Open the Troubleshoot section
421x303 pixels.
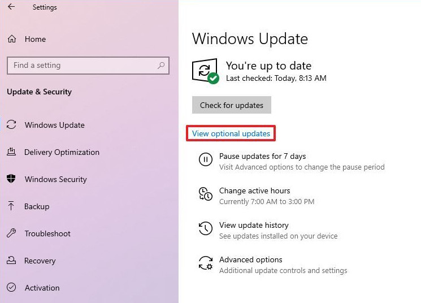pos(47,233)
